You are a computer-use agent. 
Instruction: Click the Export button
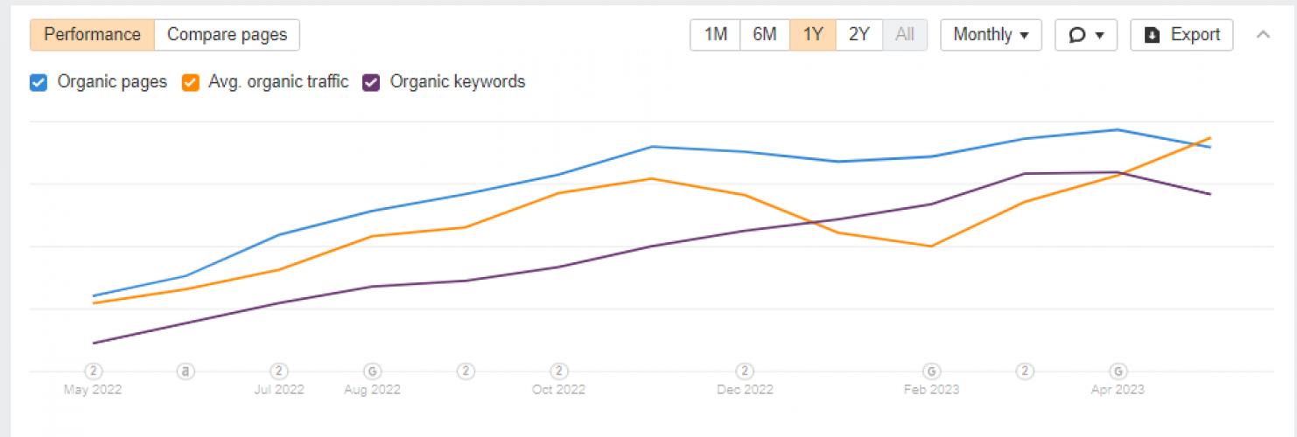click(1181, 35)
